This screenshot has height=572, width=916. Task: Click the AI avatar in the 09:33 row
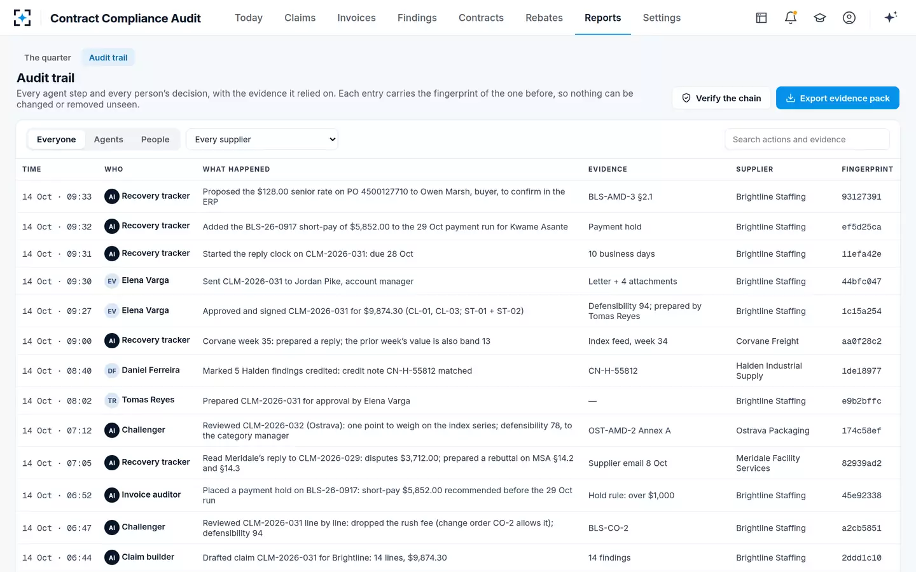click(x=112, y=196)
